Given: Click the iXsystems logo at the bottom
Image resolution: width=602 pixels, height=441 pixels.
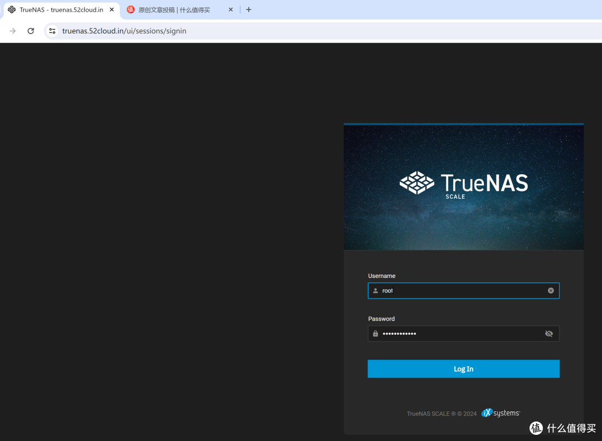Looking at the screenshot, I should coord(500,413).
